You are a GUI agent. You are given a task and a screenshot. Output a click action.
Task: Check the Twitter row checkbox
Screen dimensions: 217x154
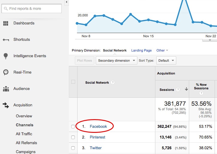coord(73,148)
